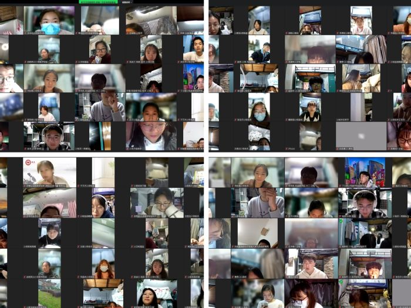Select participant with neon city virtual background
Viewport: 411px width, 308px height.
(365, 172)
